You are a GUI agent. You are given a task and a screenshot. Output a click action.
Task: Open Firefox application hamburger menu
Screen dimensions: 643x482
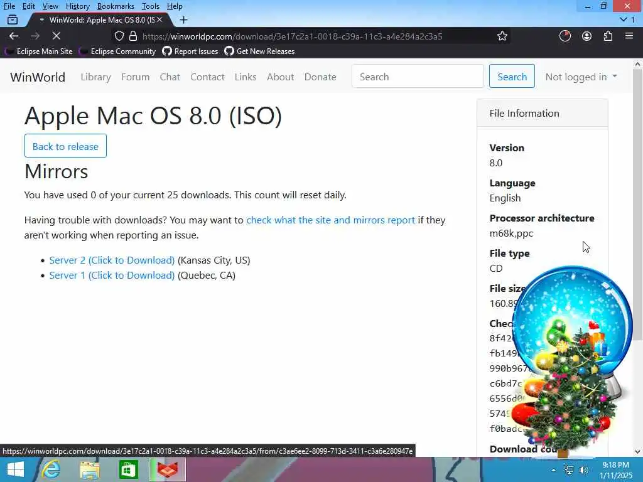pos(629,36)
